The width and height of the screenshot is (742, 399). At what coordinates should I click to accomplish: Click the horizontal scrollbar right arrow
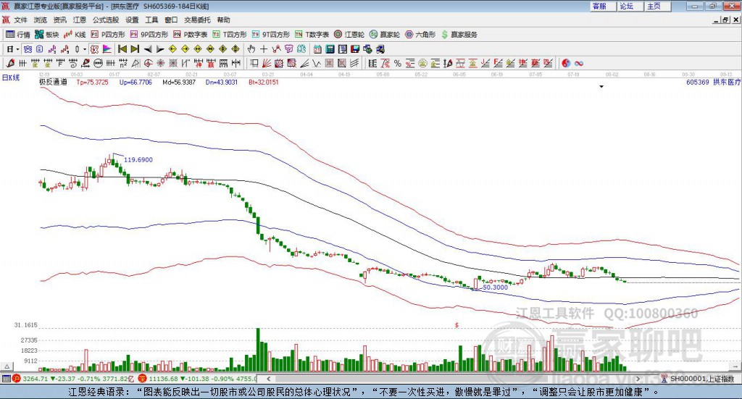638,379
